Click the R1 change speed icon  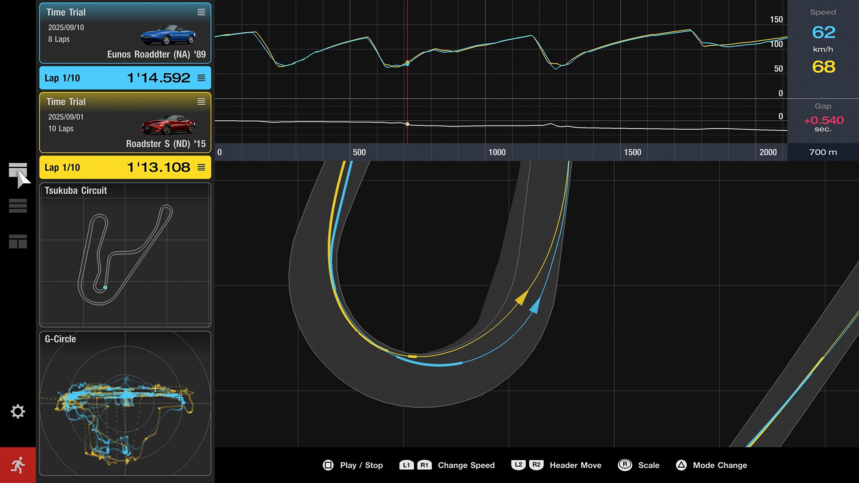[x=425, y=465]
